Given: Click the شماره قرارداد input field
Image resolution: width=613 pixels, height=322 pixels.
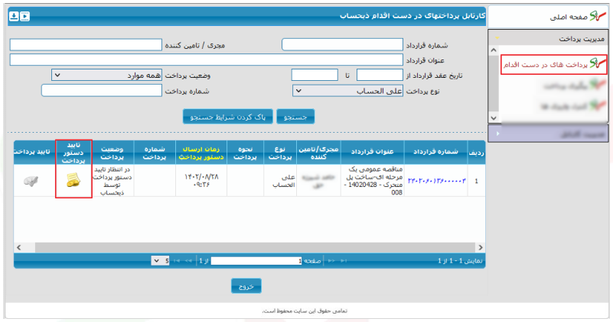Looking at the screenshot, I should (x=342, y=45).
